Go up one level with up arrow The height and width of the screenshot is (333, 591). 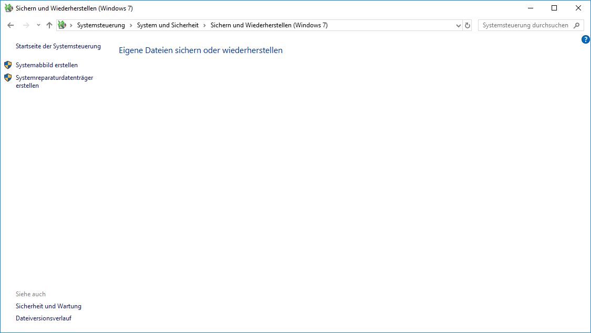click(49, 25)
